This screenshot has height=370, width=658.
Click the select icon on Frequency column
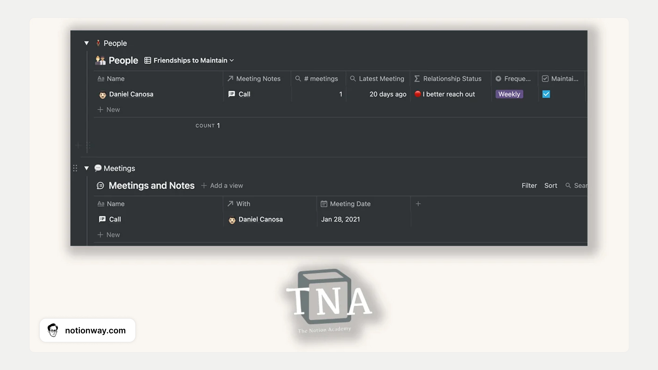click(x=498, y=78)
